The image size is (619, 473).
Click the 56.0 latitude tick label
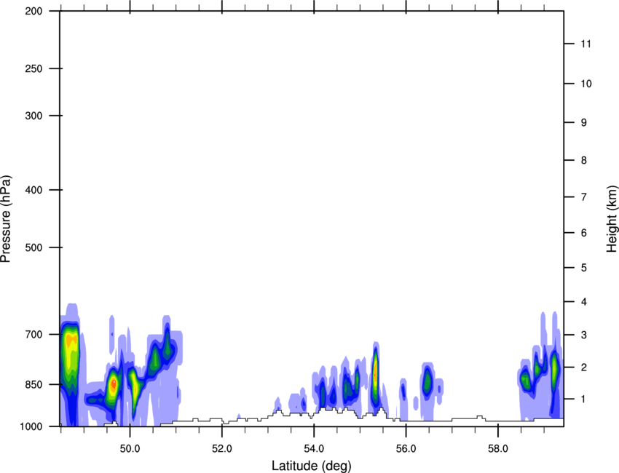[406, 449]
